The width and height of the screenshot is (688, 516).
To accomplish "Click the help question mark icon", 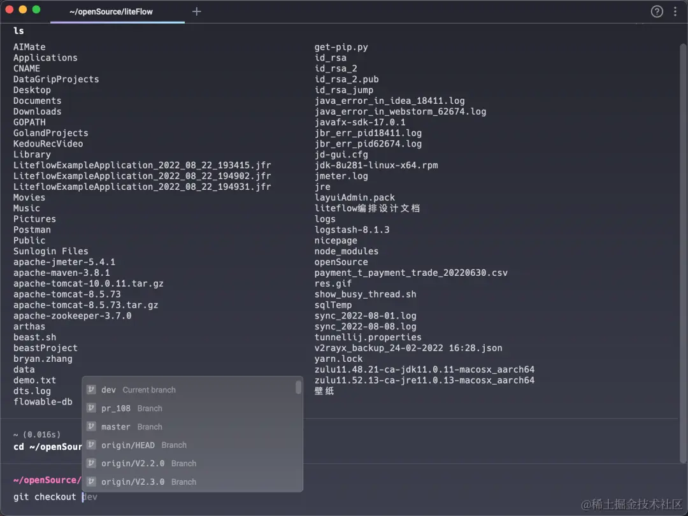I will 656,11.
